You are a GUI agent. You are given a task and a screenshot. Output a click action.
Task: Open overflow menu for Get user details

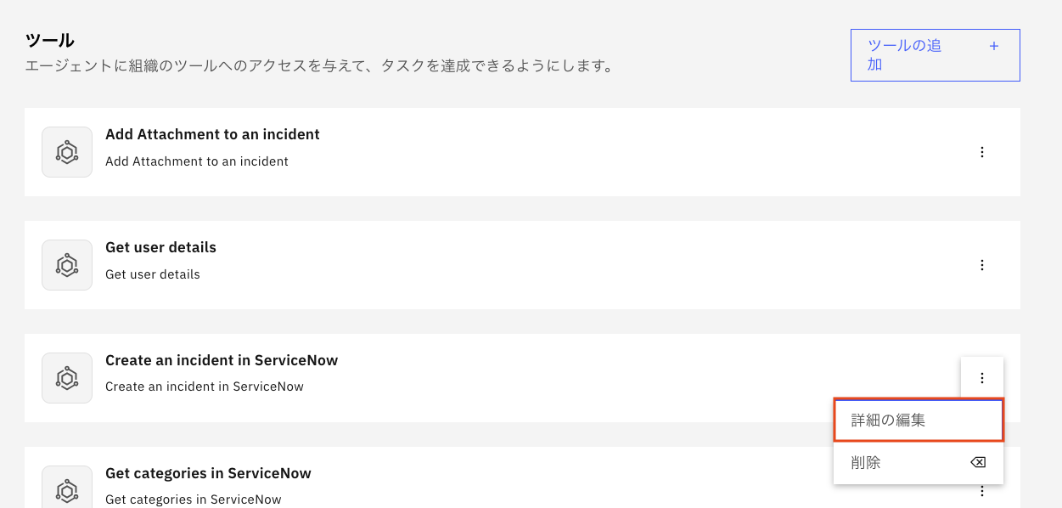[x=982, y=265]
